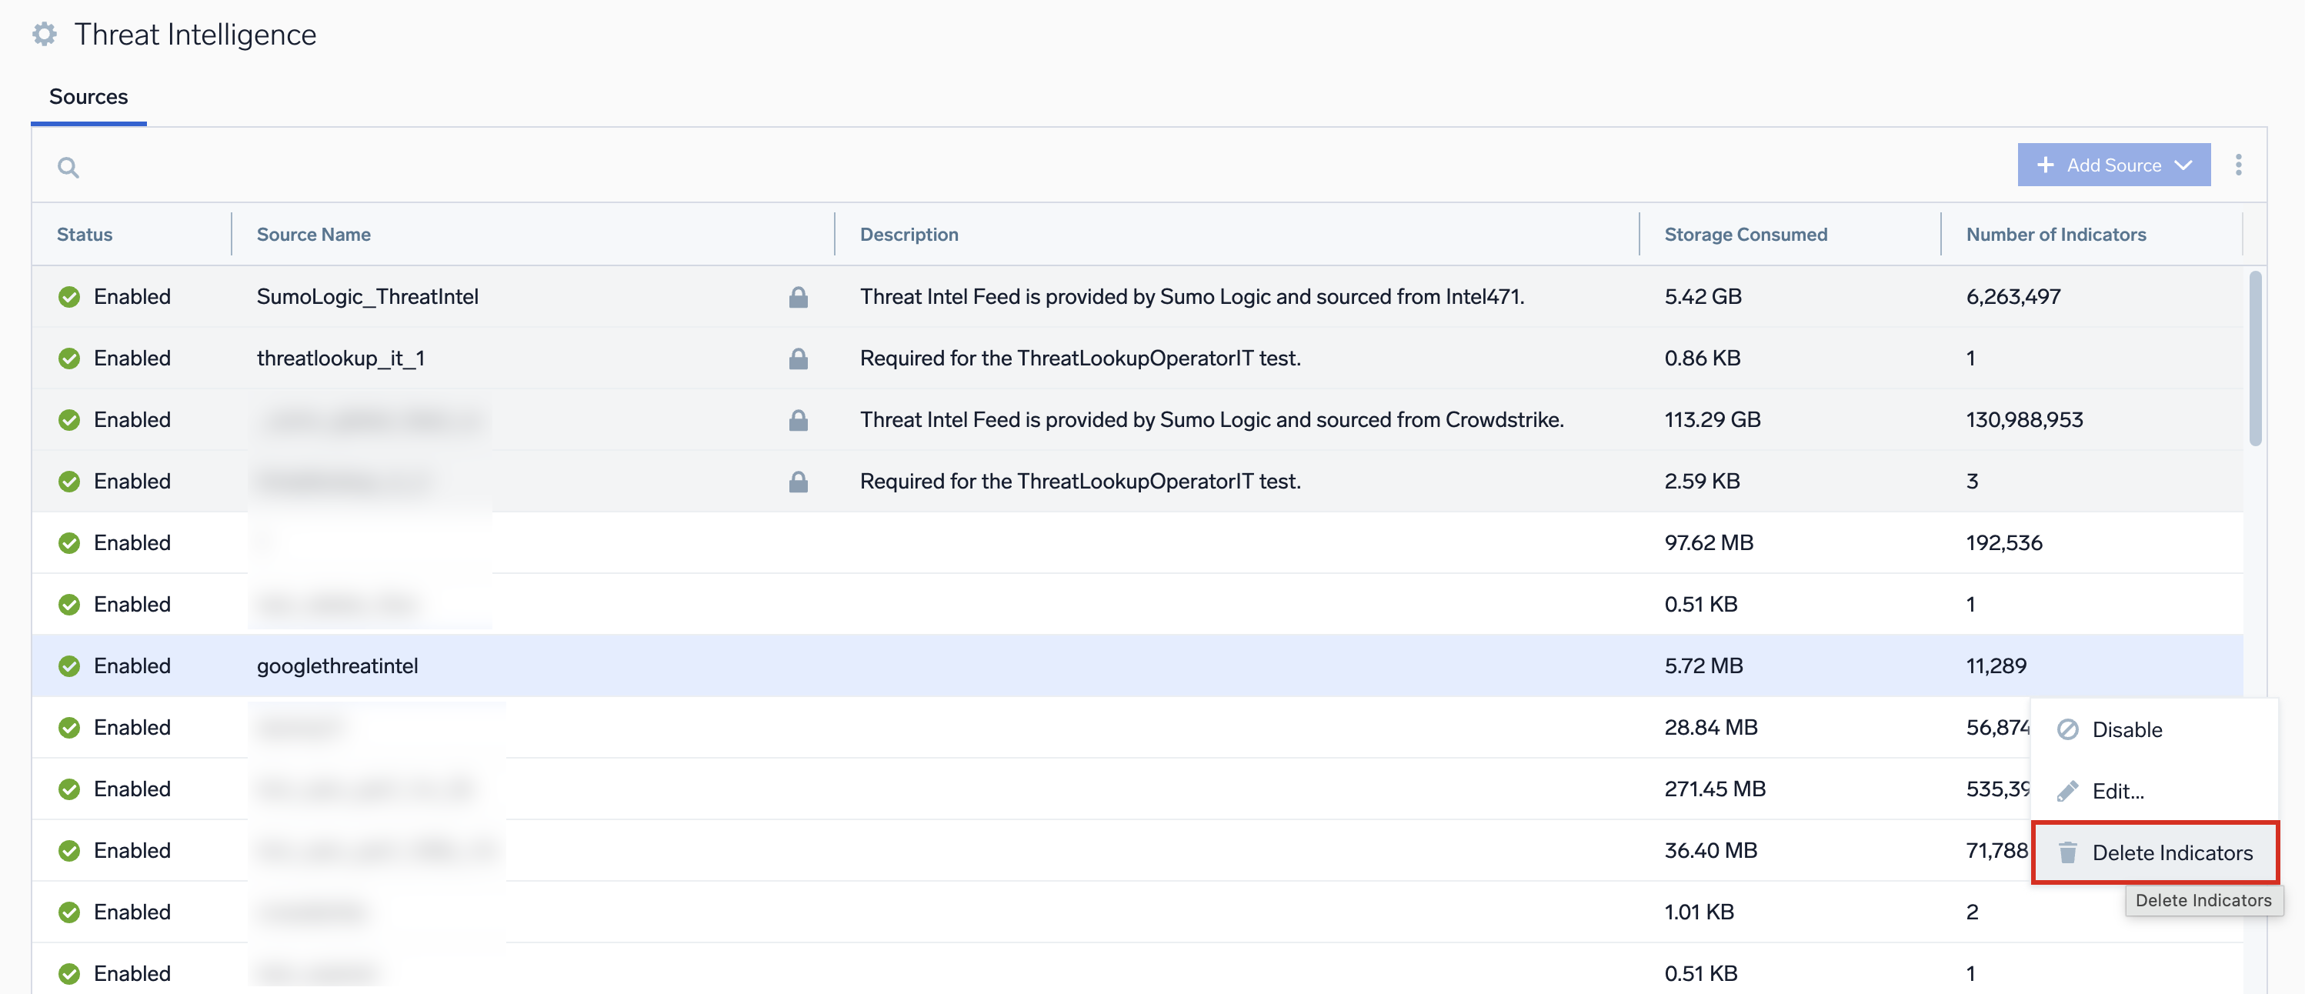Click the 192,536 indicators value
Image resolution: width=2305 pixels, height=994 pixels.
(x=2004, y=543)
